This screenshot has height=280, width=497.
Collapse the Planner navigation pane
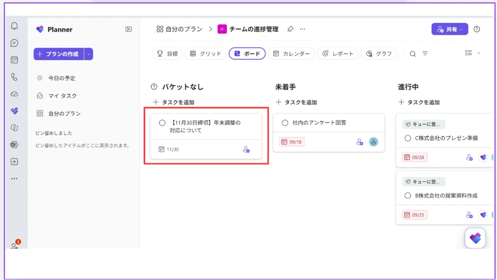click(128, 29)
